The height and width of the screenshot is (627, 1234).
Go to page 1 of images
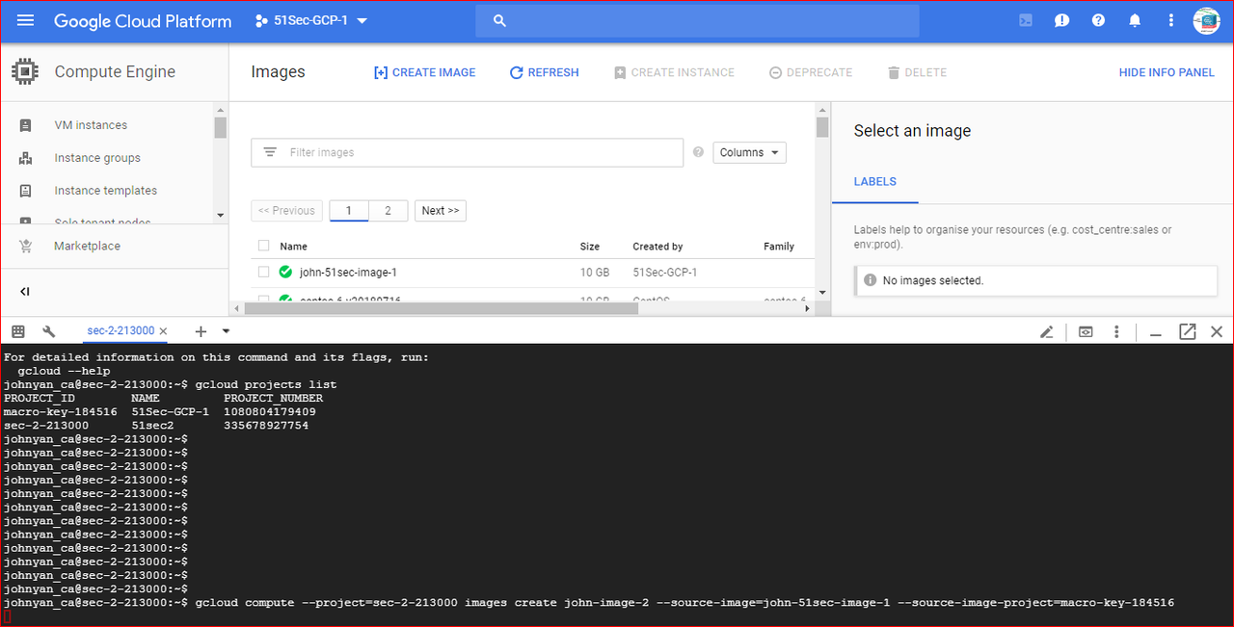point(349,211)
